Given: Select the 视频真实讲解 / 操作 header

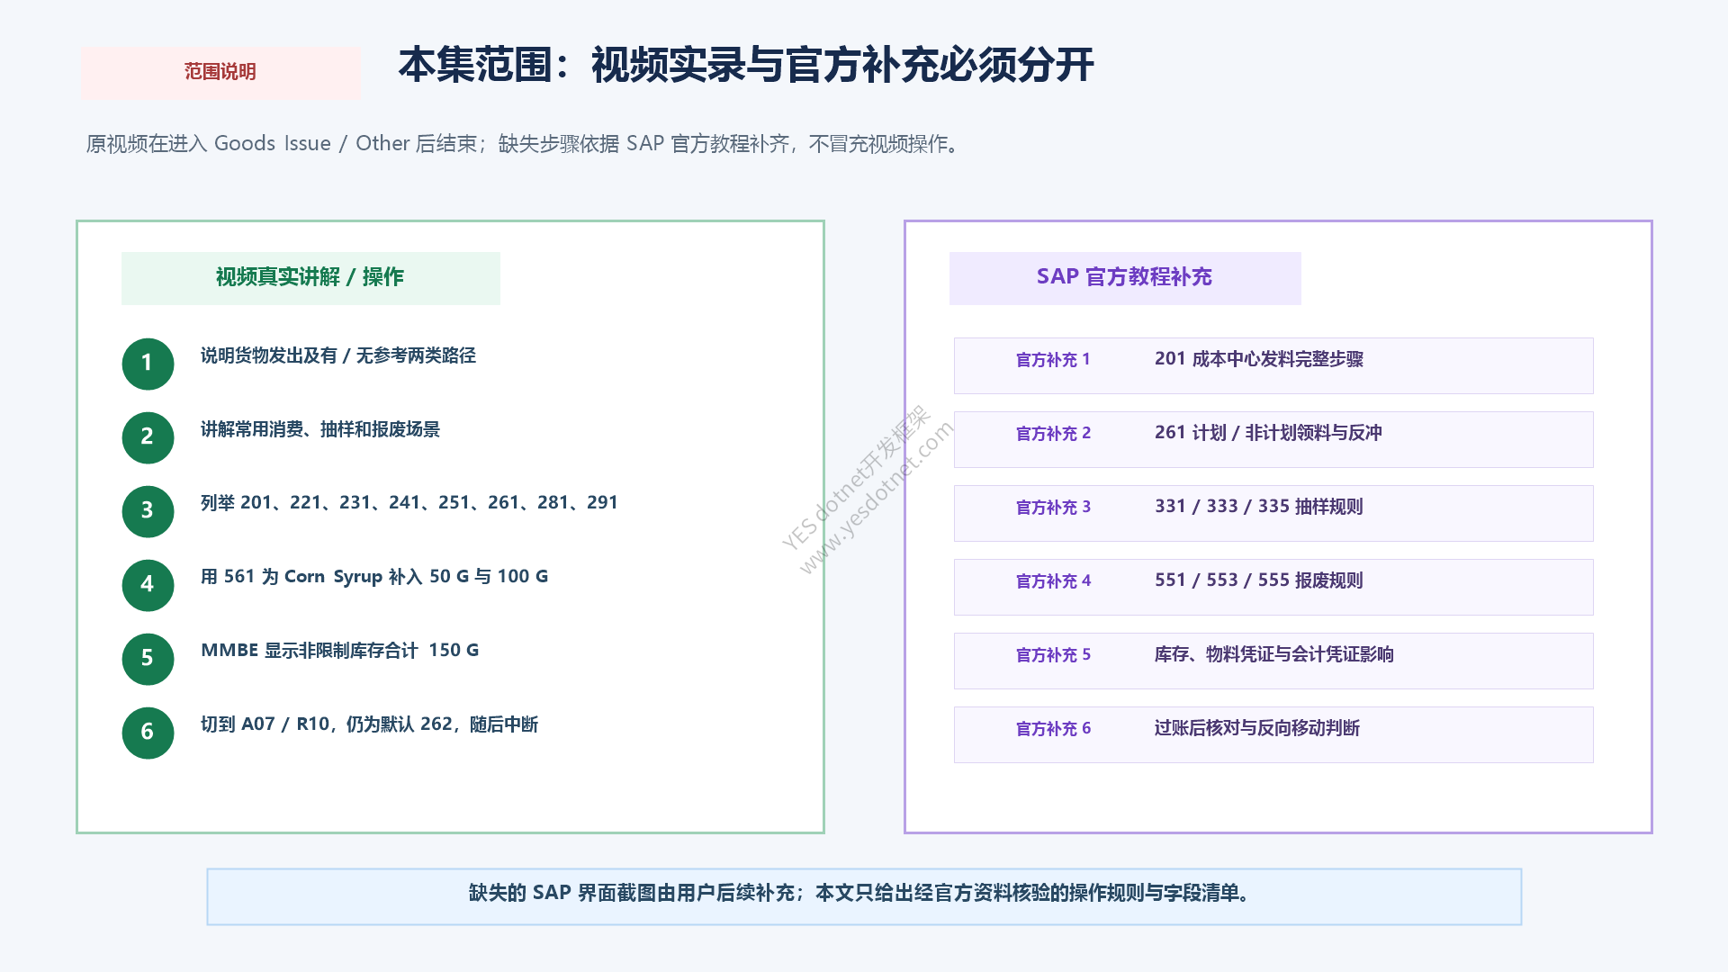Looking at the screenshot, I should pyautogui.click(x=310, y=277).
